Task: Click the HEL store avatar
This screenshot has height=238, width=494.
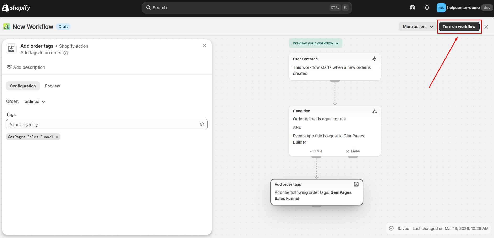Action: pos(441,7)
